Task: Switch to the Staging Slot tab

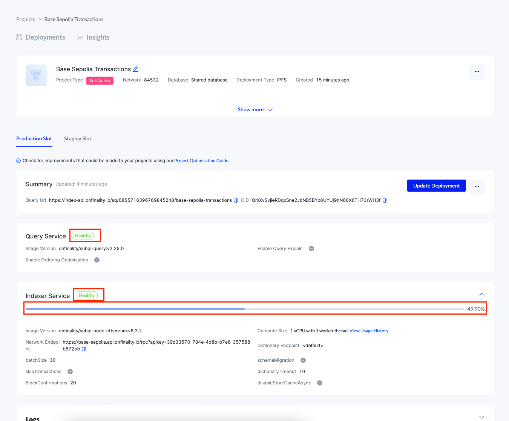Action: tap(77, 138)
